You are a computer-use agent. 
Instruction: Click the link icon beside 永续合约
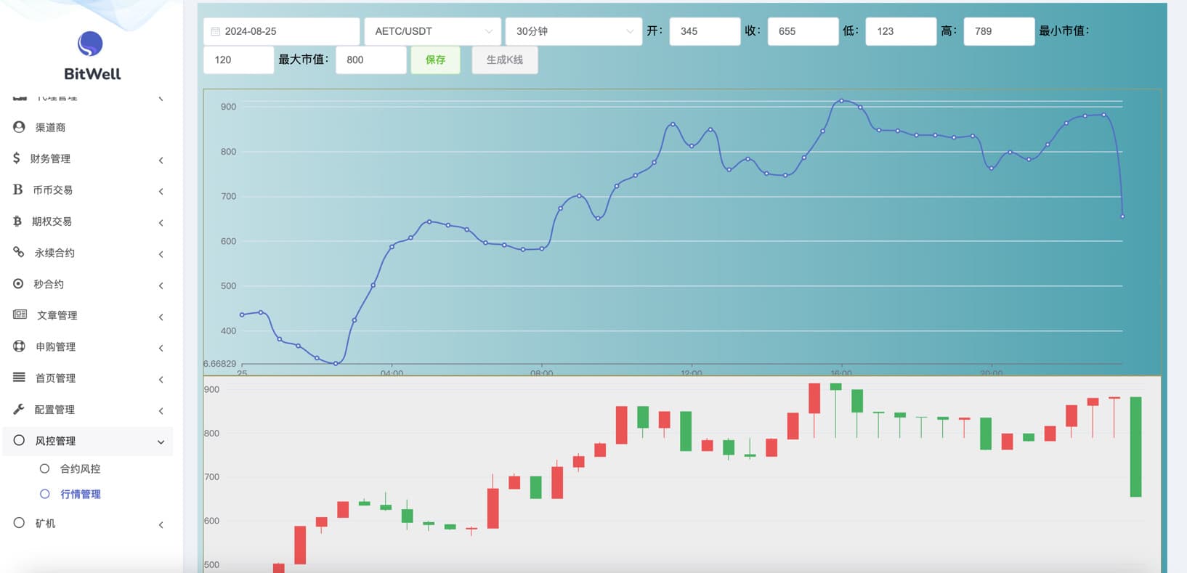(19, 253)
